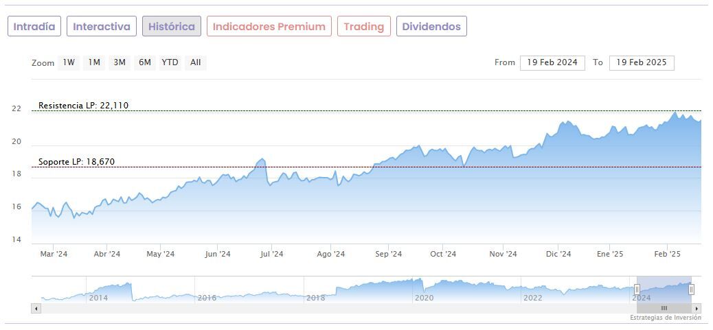The image size is (713, 330).
Task: Select the YTD zoom option
Action: (170, 62)
